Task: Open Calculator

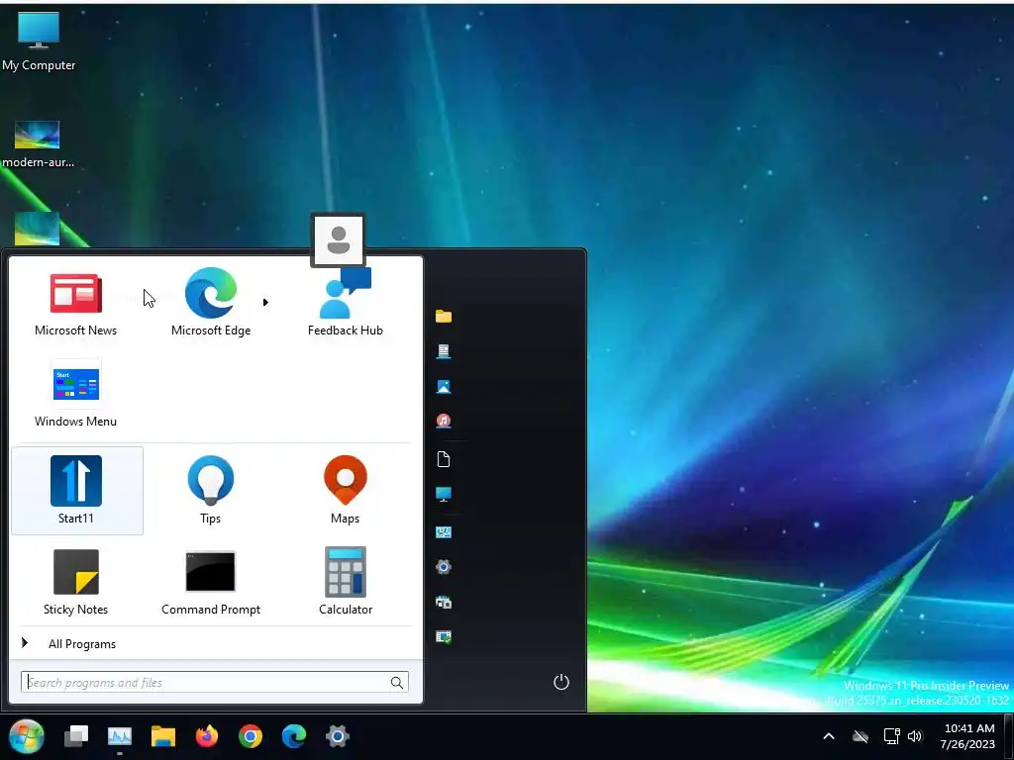Action: pyautogui.click(x=346, y=582)
